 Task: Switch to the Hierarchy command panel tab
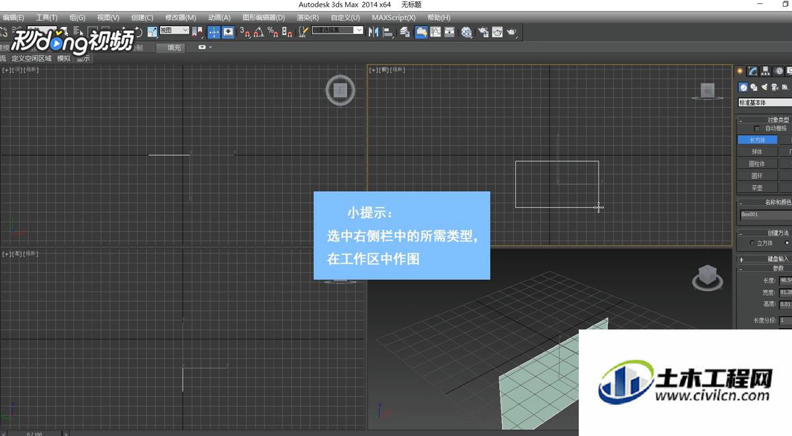766,71
